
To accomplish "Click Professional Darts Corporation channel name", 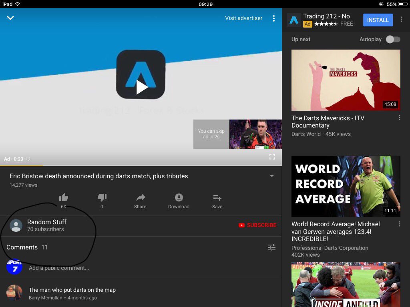I will (330, 248).
